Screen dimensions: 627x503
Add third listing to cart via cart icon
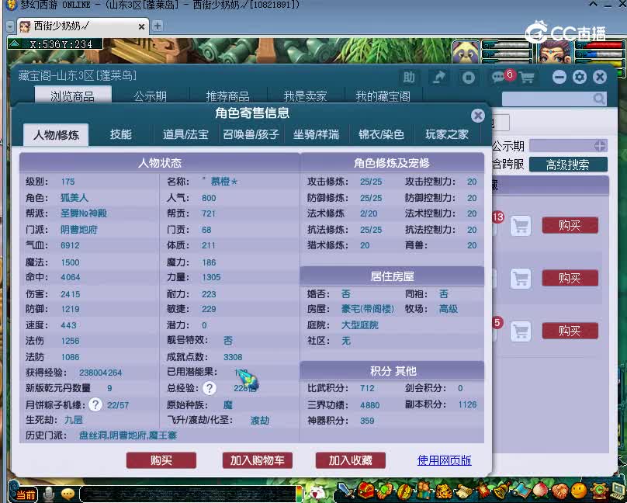click(521, 331)
